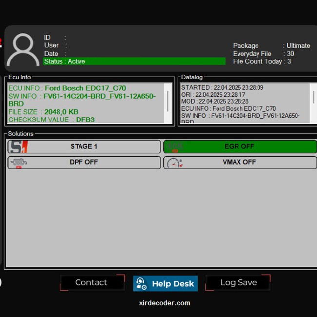Apply the STAGE 1 solution
317x317 pixels.
(84, 147)
